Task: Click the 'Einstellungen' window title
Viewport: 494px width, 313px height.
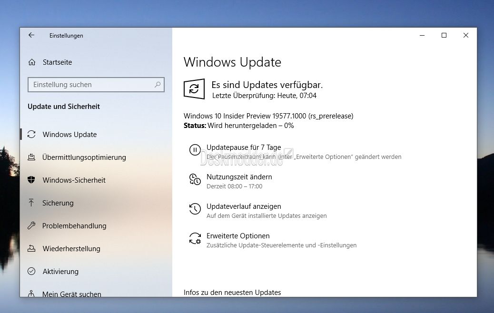Action: tap(66, 36)
